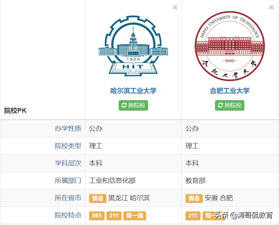
Task: Click the right 换院校 button
Action: [x=230, y=106]
